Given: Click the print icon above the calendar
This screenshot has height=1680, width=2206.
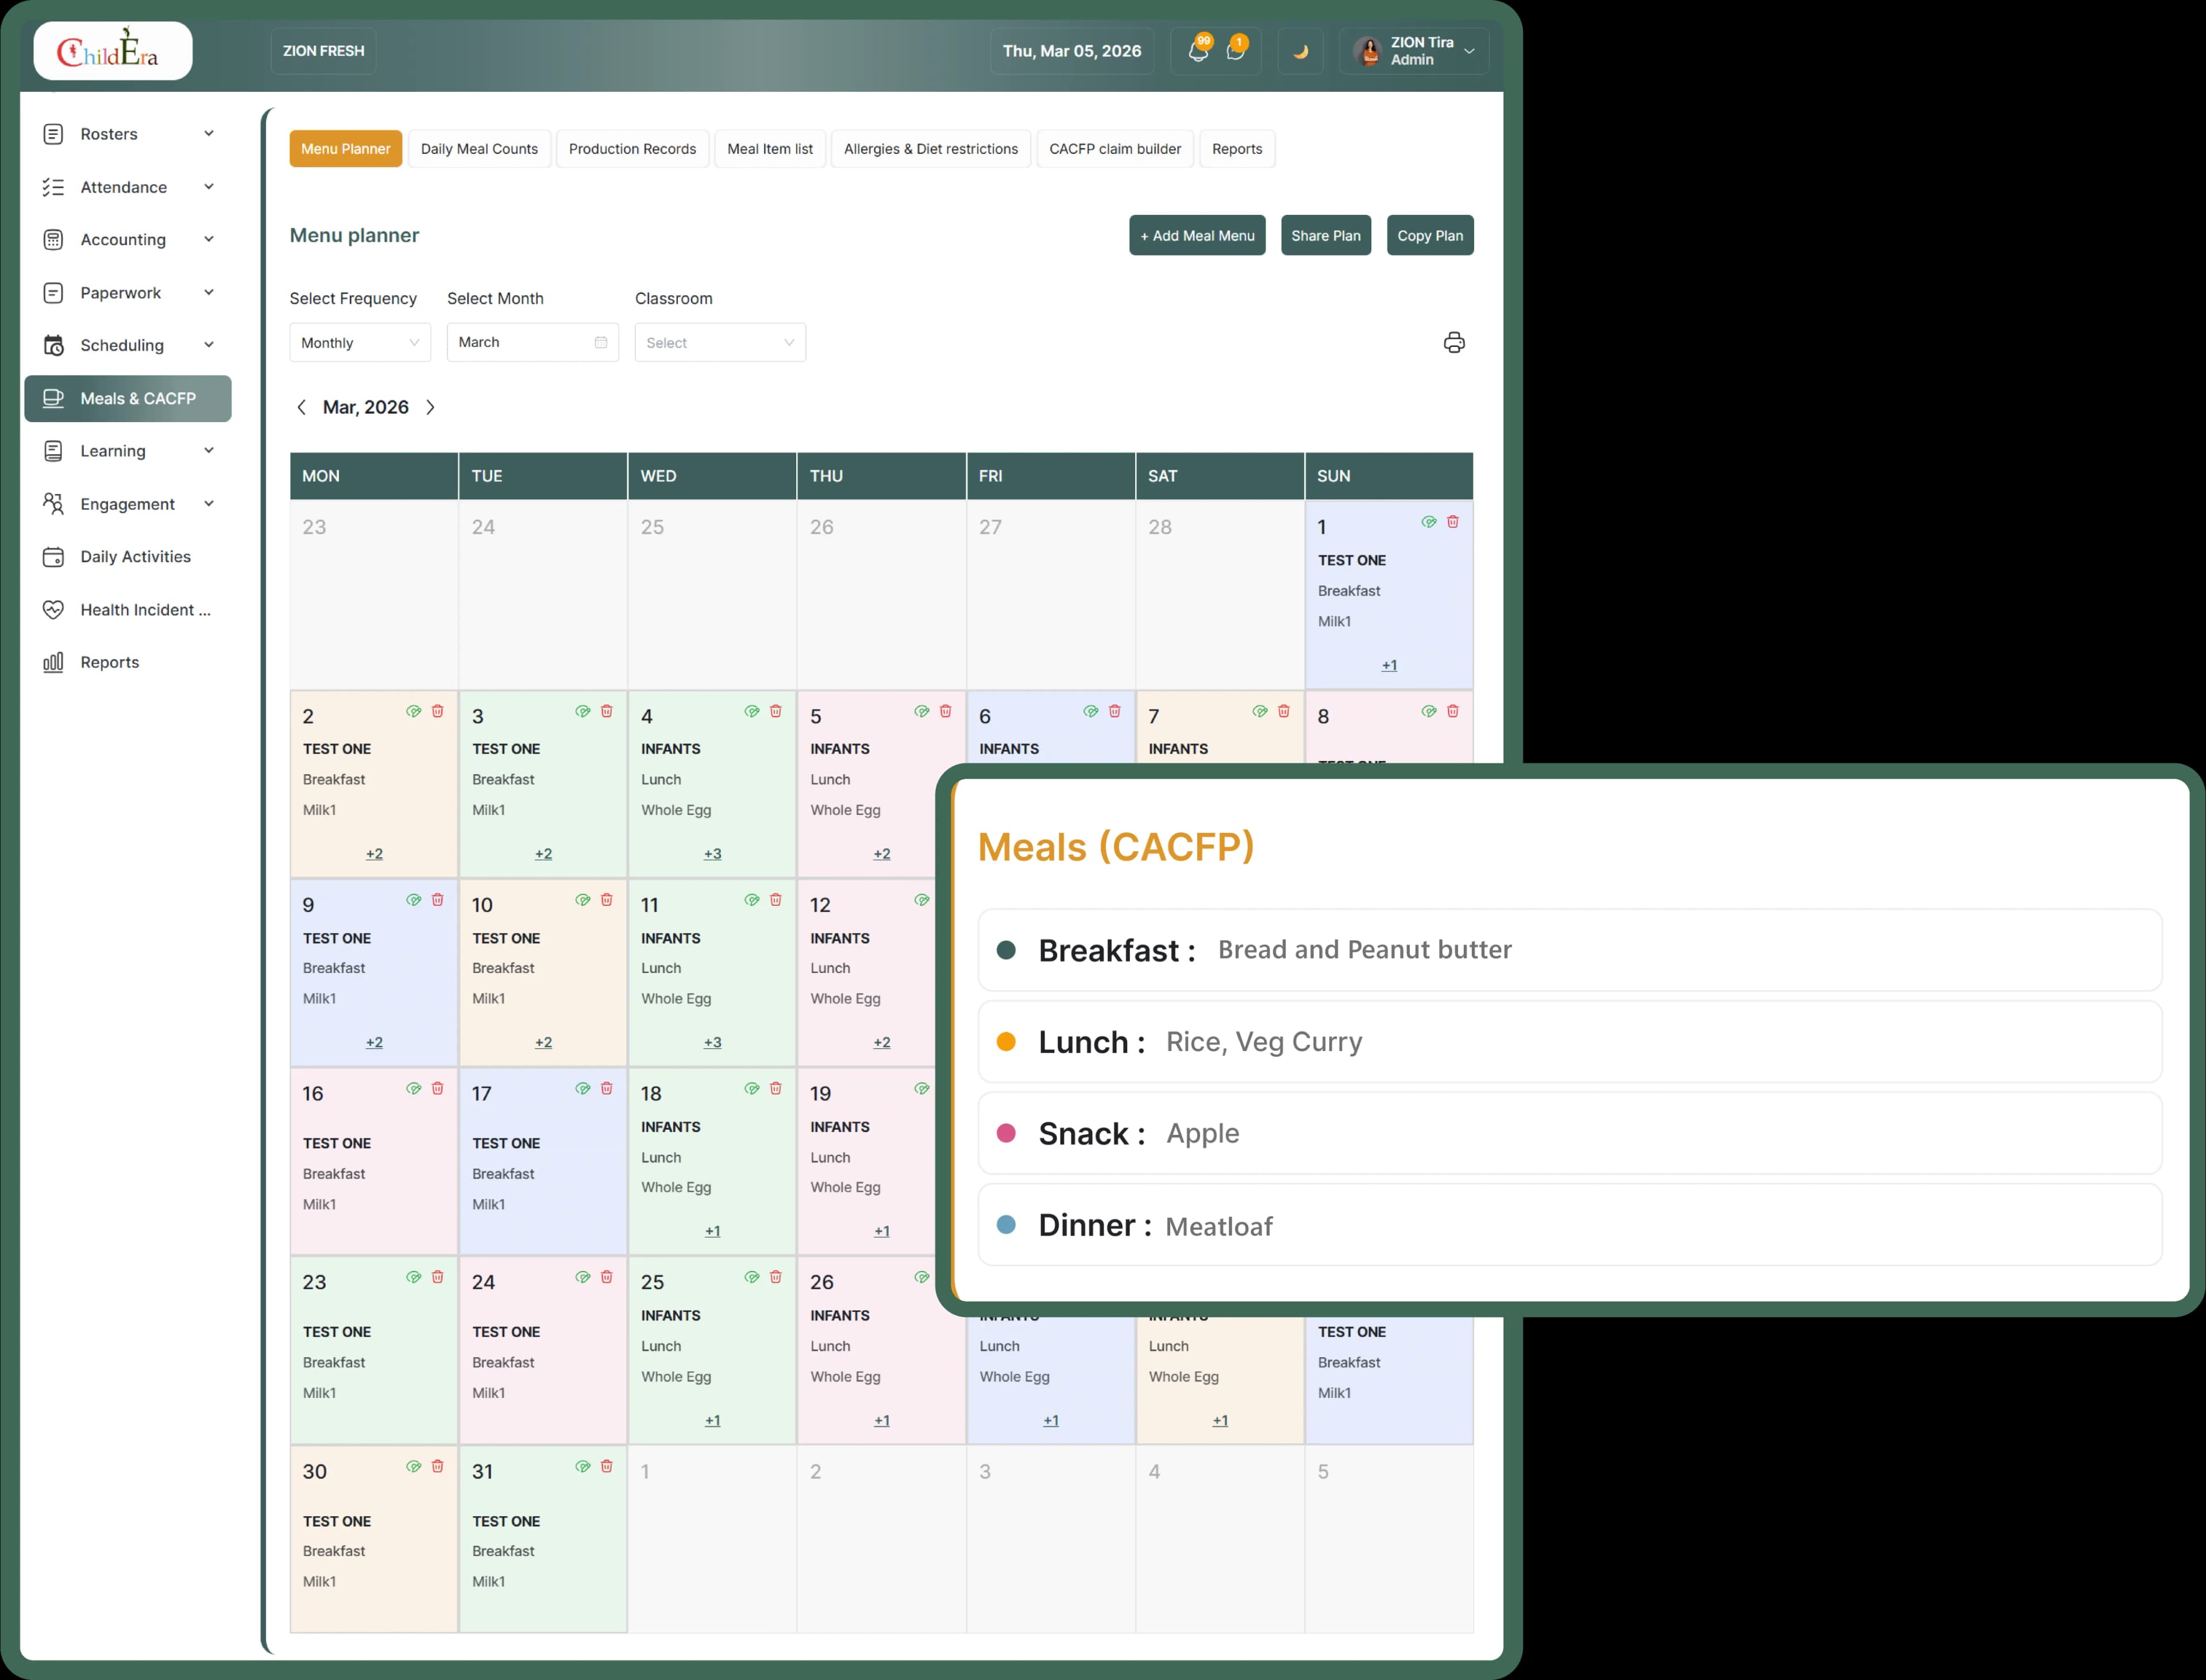Looking at the screenshot, I should point(1453,342).
